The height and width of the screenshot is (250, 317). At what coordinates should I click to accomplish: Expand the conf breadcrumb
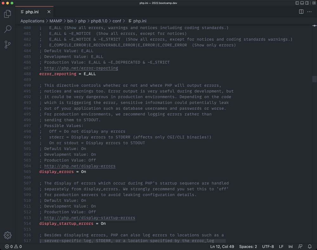[117, 21]
